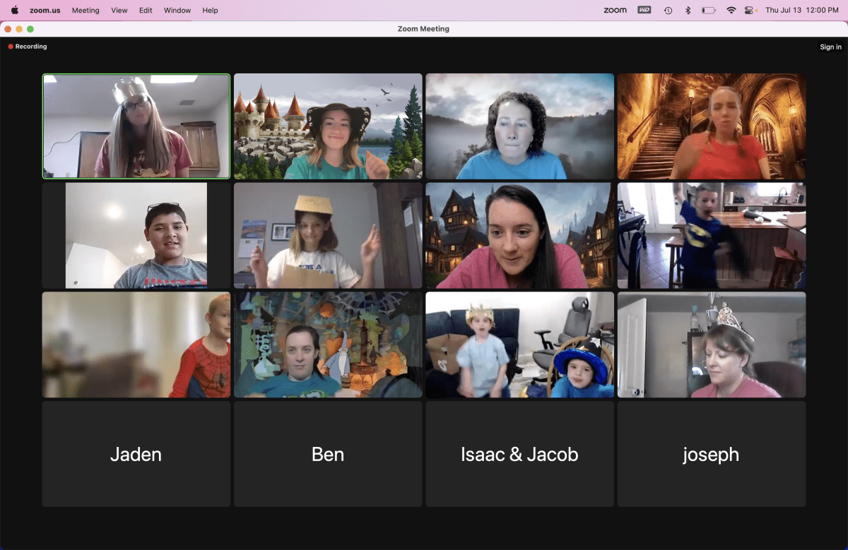
Task: Click the date and time display
Action: click(x=802, y=11)
